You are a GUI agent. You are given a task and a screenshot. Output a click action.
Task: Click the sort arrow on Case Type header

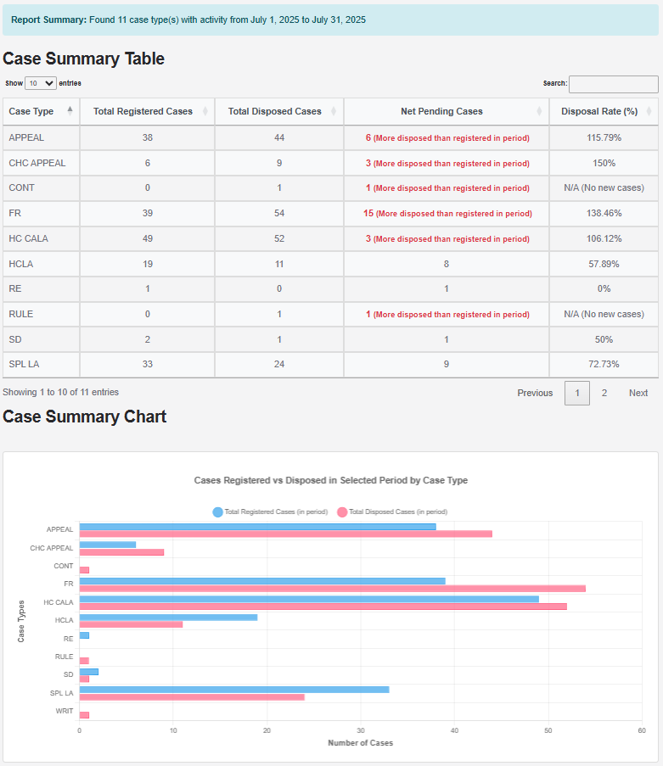pos(70,111)
